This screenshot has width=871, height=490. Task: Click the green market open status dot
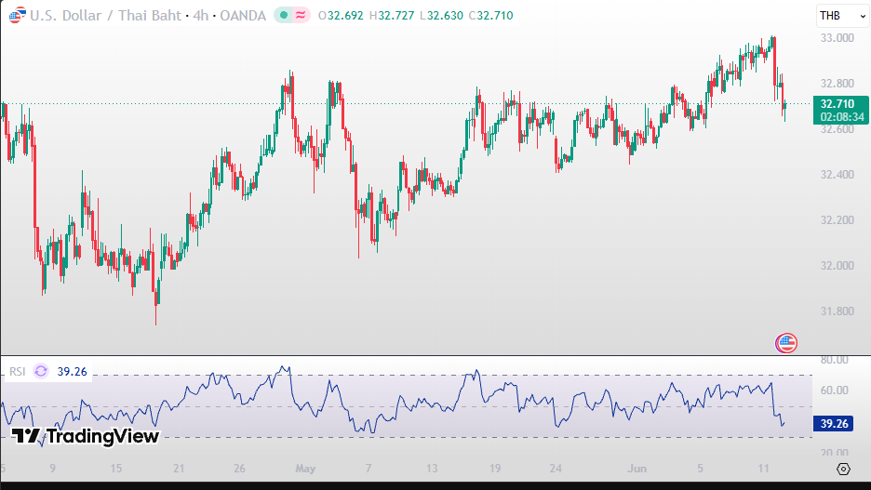(284, 15)
